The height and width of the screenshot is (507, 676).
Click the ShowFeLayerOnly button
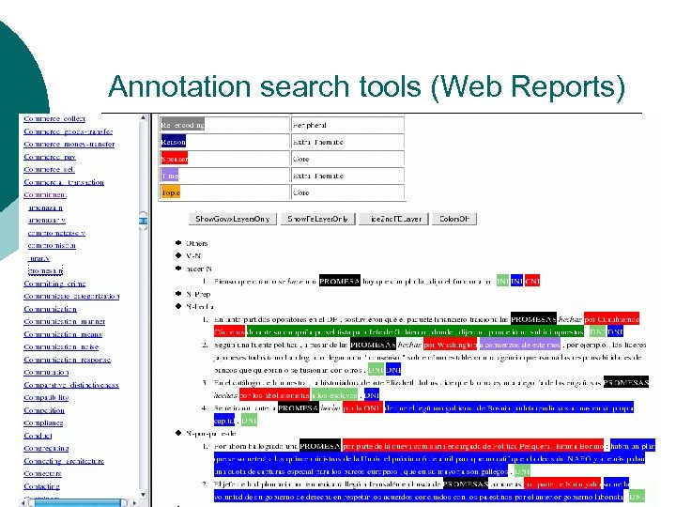[317, 219]
